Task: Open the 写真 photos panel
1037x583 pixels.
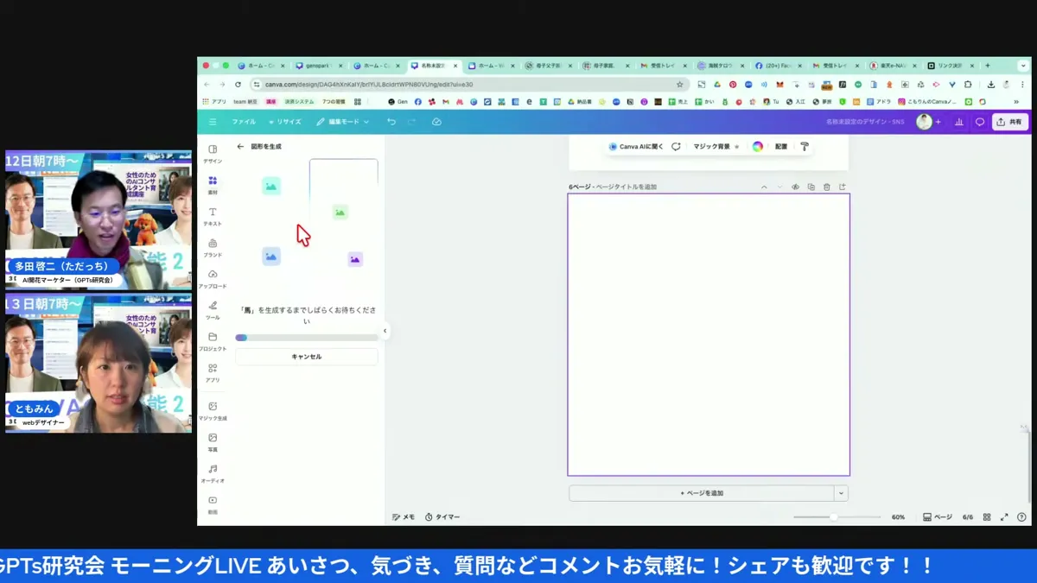Action: pyautogui.click(x=213, y=442)
